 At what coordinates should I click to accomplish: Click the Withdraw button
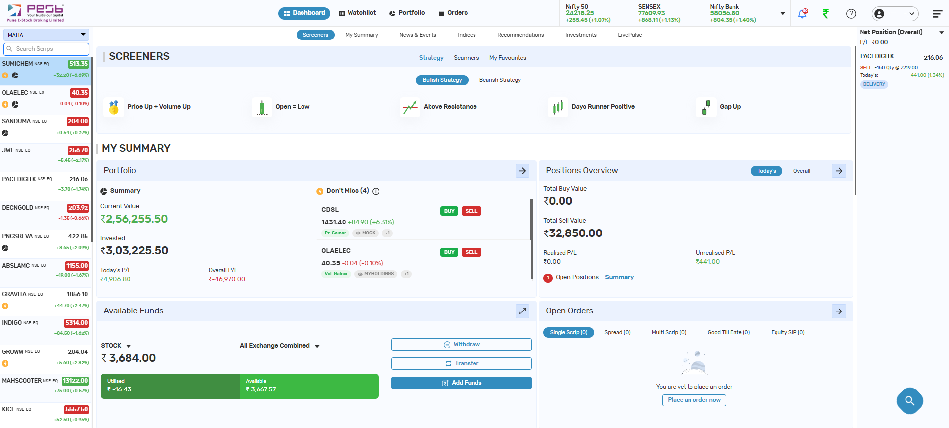tap(462, 345)
